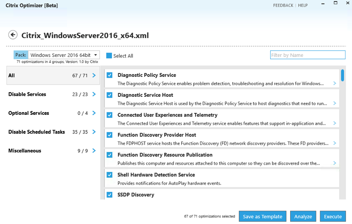Open details arrow for Diagnostic Policy Service
The width and height of the screenshot is (352, 224).
tap(335, 84)
